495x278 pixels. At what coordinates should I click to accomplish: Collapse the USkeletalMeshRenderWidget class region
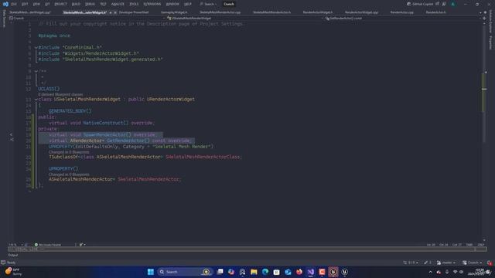tap(36, 100)
